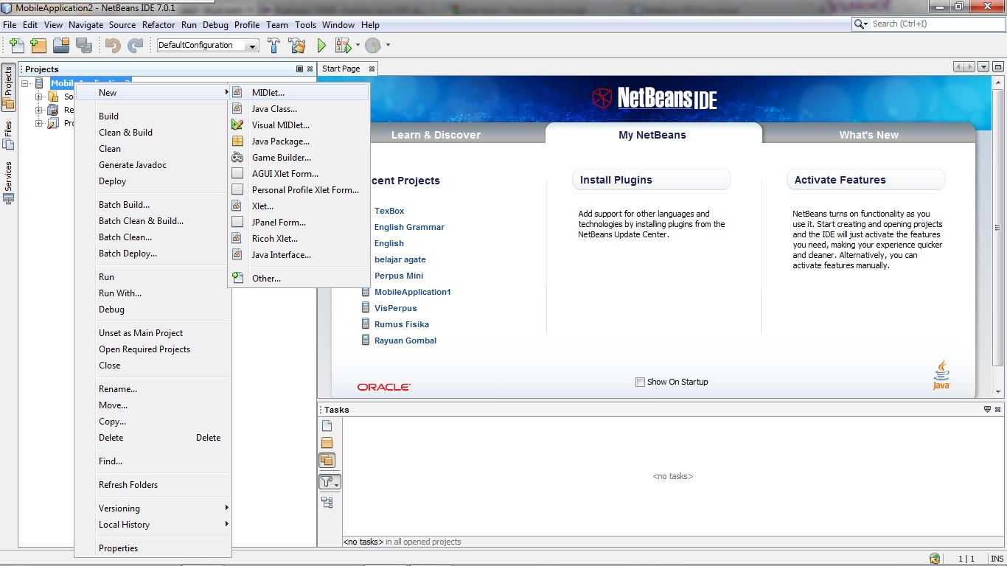The height and width of the screenshot is (566, 1007).
Task: Click the first Tasks panel document icon
Action: click(327, 426)
